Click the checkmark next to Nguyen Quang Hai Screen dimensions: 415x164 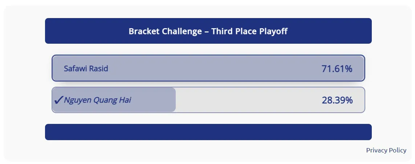coord(58,100)
